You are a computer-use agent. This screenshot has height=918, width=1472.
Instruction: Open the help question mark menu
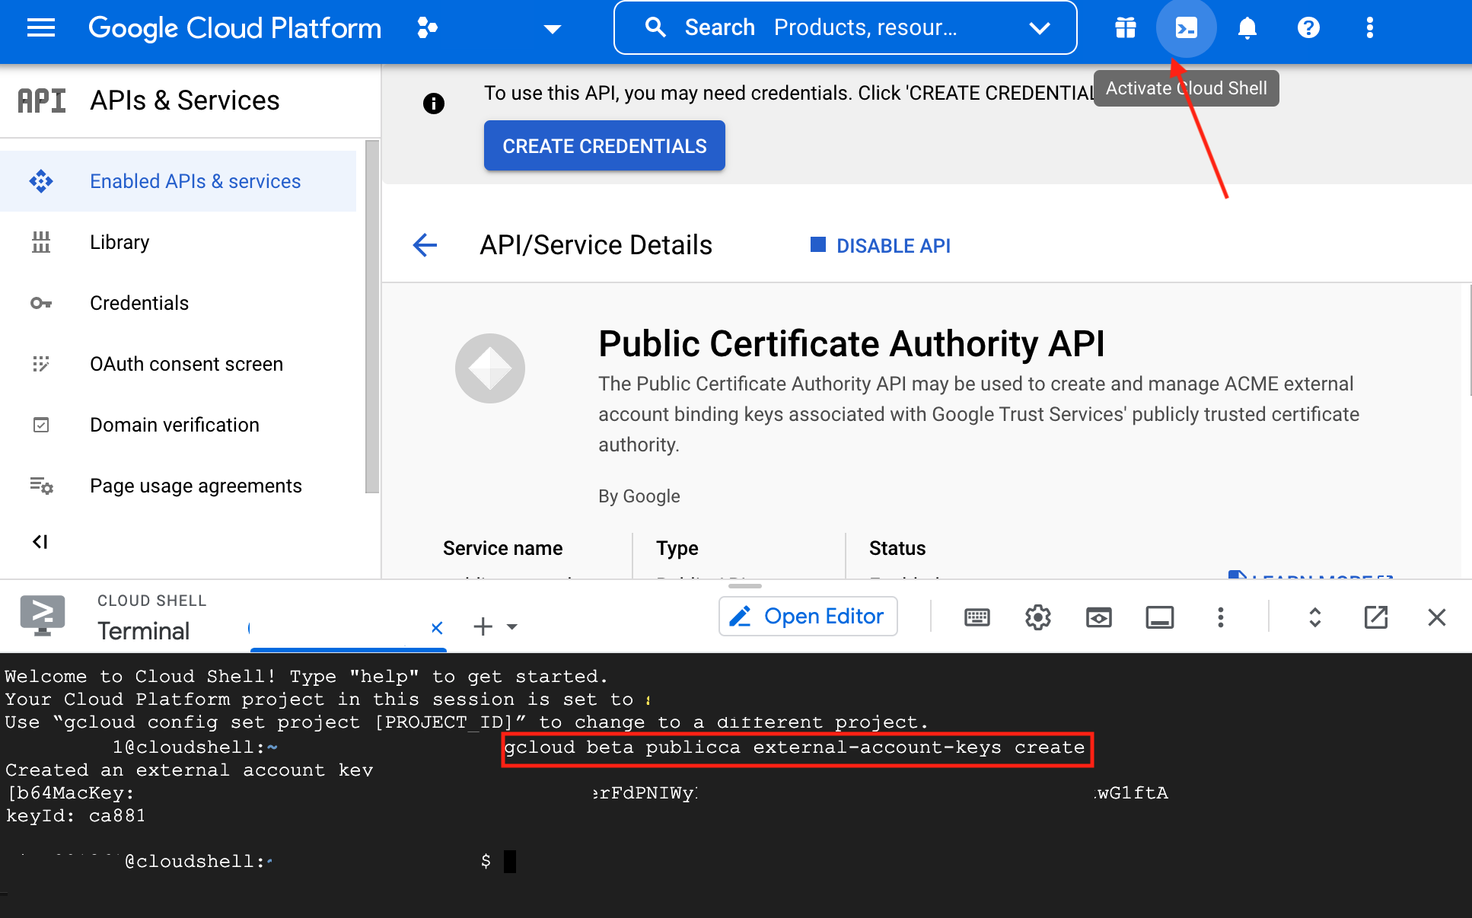click(x=1308, y=28)
